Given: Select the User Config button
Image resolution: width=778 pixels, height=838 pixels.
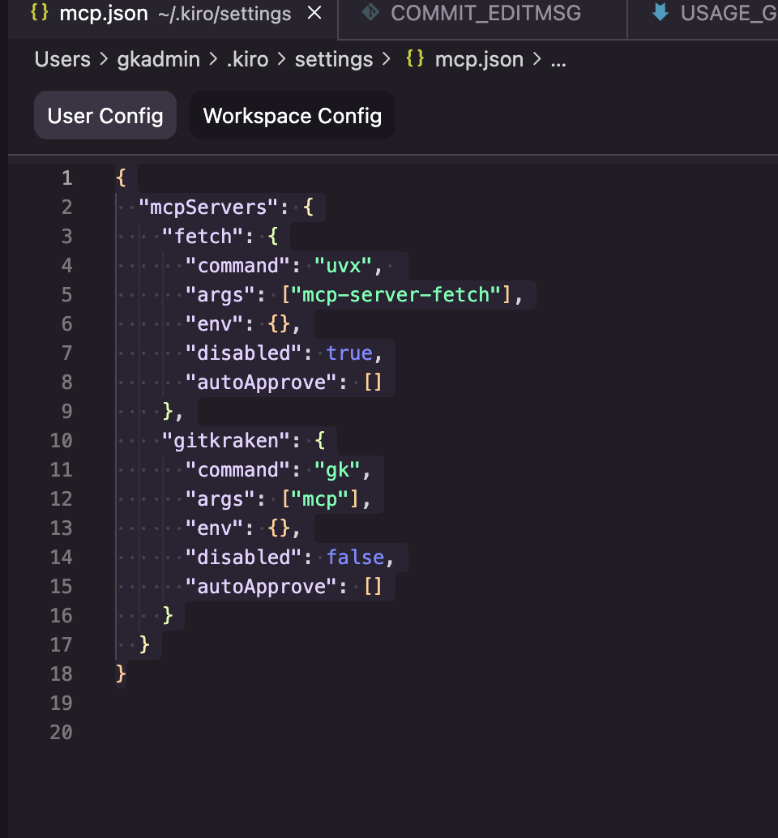Looking at the screenshot, I should (105, 115).
